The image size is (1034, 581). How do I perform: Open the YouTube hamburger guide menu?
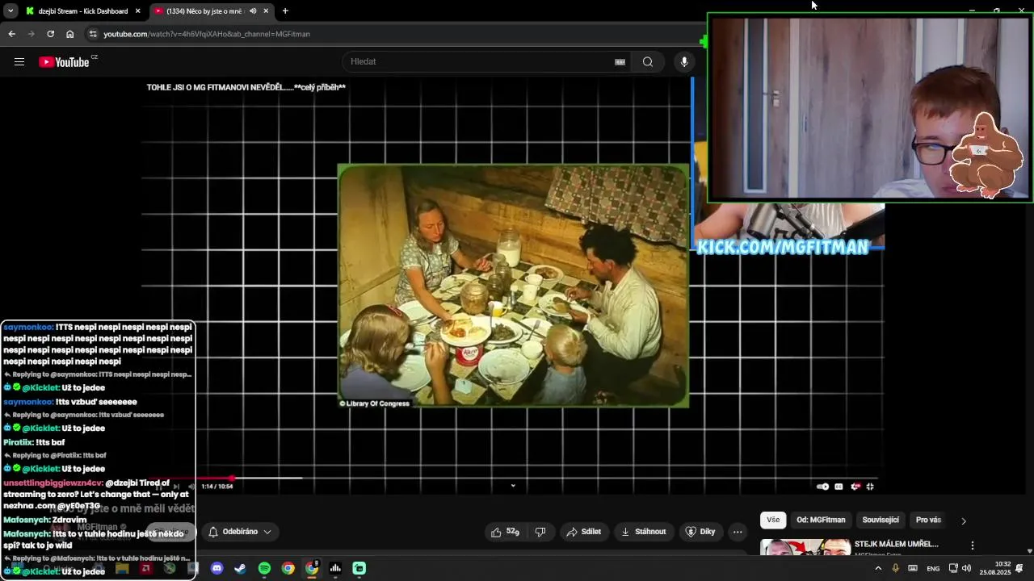pyautogui.click(x=19, y=62)
